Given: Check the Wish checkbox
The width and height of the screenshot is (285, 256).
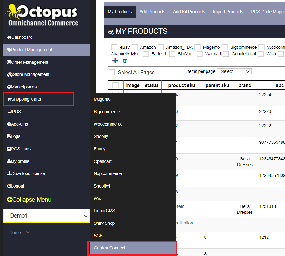Looking at the screenshot, I should tap(261, 54).
